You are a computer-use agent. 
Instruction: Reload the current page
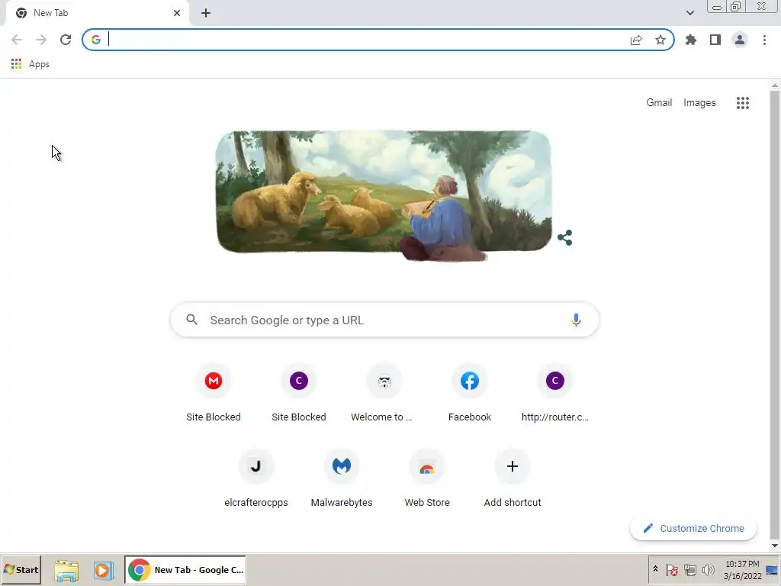coord(66,40)
